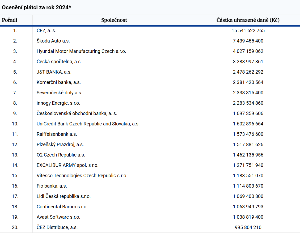Viewport: 300px width, 241px height.
Task: Click the tax amount '995 804 210'
Action: [x=248, y=227]
